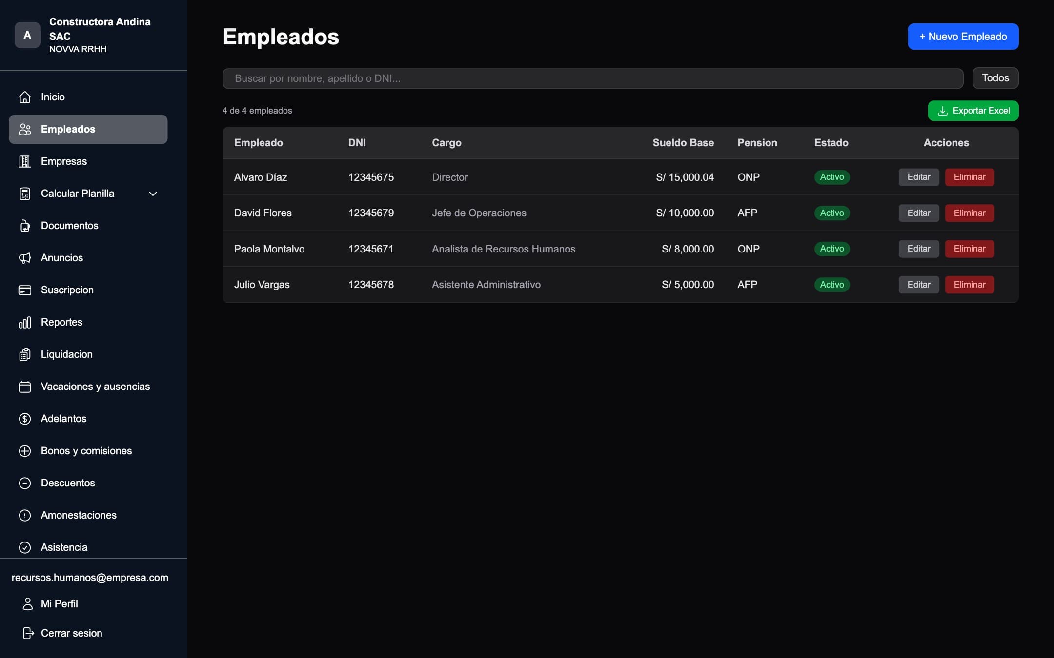Viewport: 1054px width, 658px height.
Task: Click the Inicio home icon
Action: click(x=25, y=97)
